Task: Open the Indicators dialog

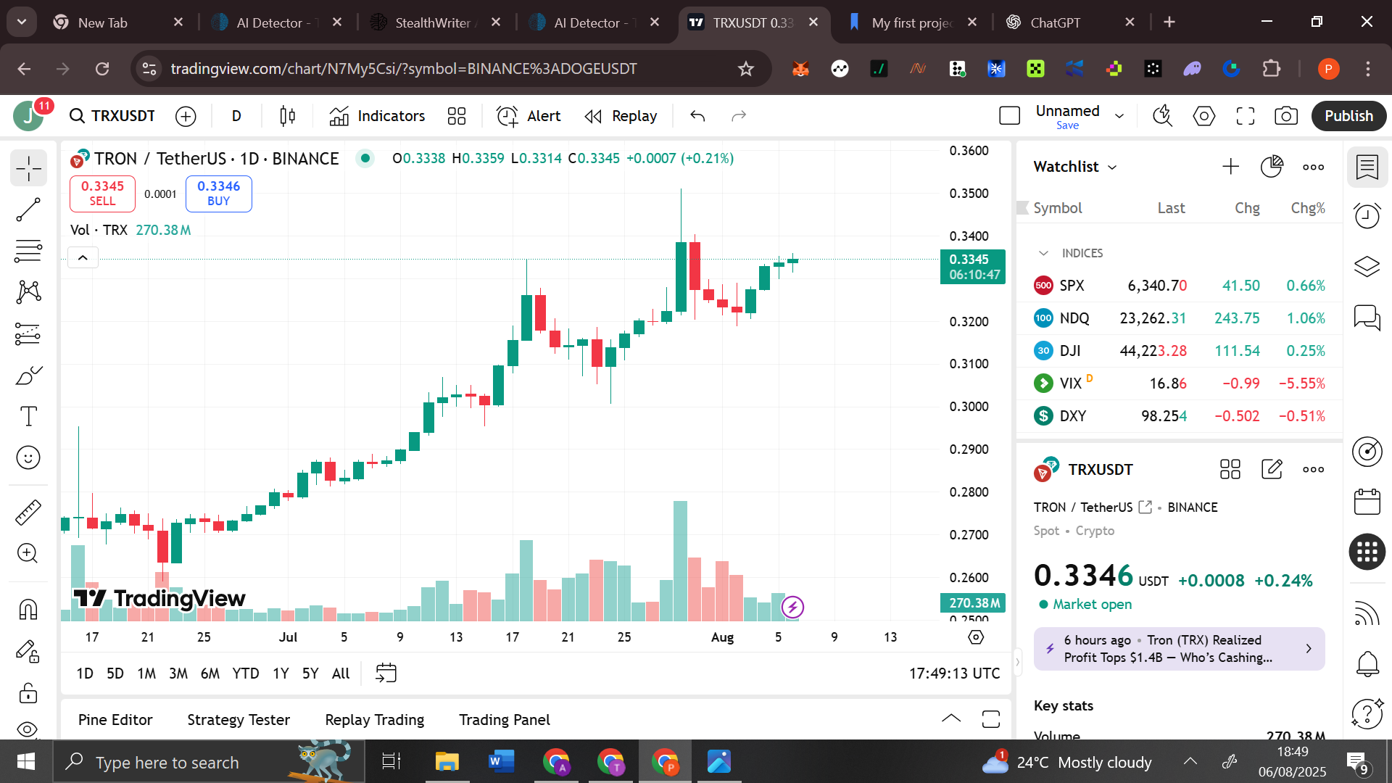Action: 377,116
